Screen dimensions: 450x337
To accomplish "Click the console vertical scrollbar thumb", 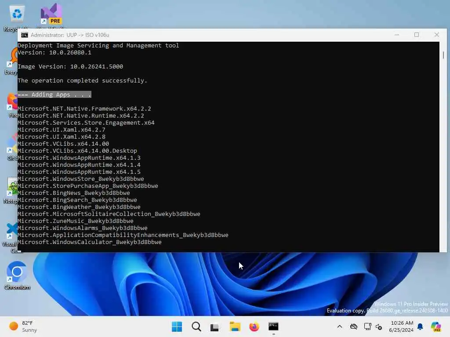I will (443, 55).
